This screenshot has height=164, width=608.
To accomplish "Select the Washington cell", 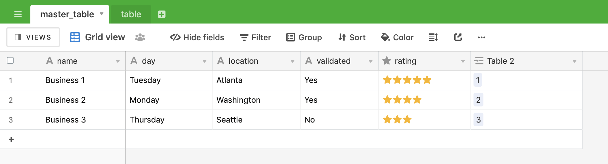I will (x=256, y=100).
